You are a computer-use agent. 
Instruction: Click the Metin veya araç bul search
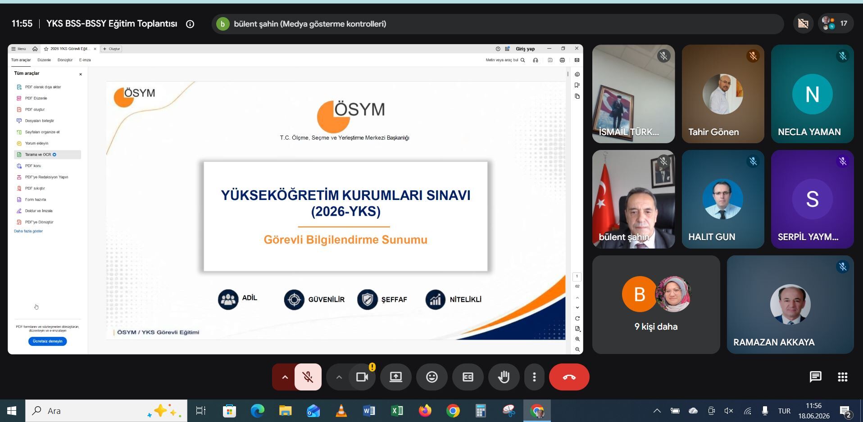pyautogui.click(x=505, y=60)
